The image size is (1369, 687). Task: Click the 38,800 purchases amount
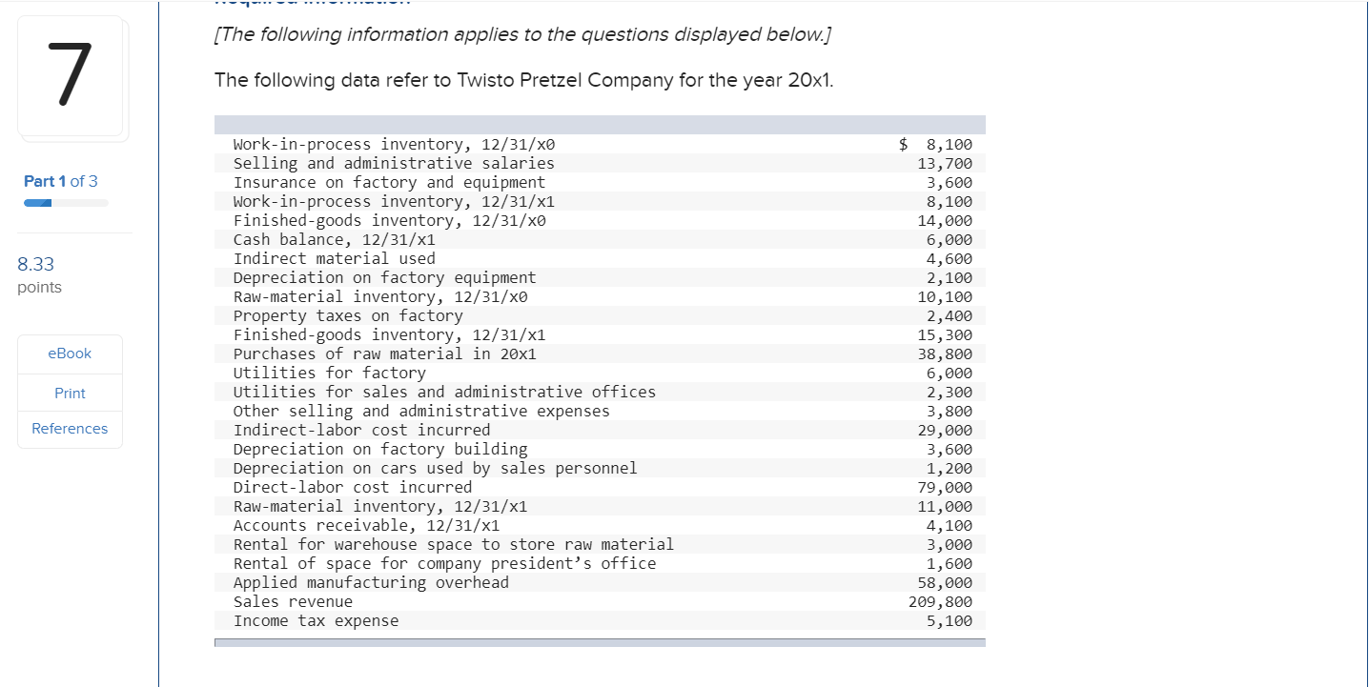945,354
